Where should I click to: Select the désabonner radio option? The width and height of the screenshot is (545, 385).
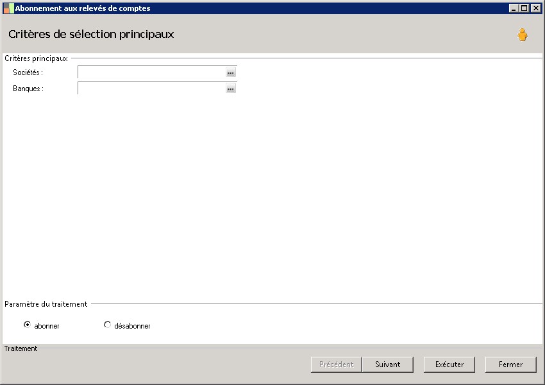pos(108,325)
